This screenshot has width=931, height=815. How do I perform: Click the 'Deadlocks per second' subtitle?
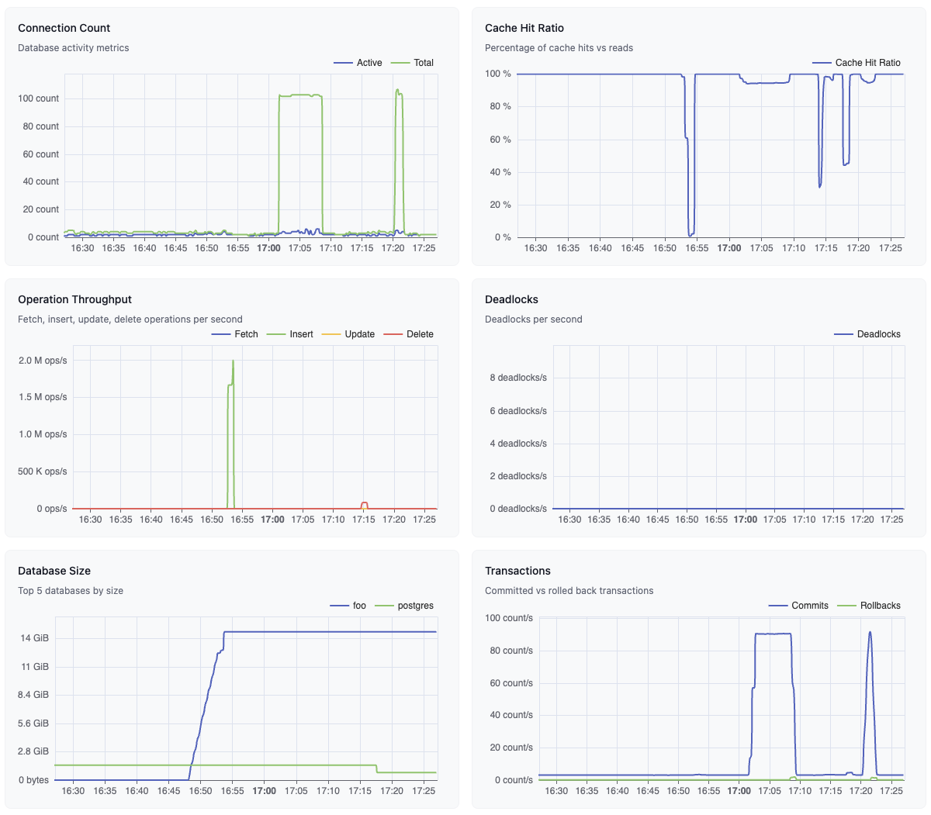point(534,319)
